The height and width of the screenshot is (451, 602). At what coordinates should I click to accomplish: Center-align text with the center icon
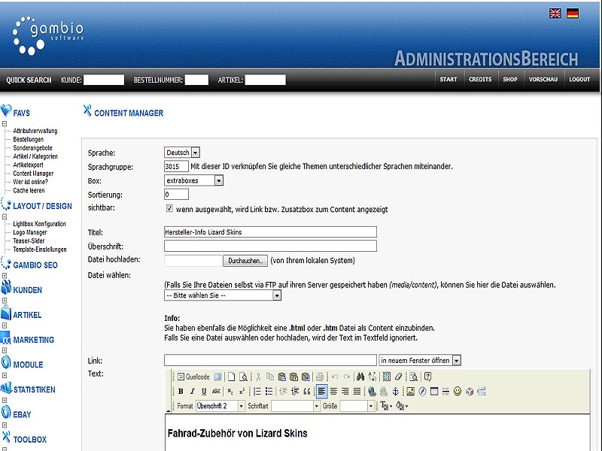[x=333, y=391]
